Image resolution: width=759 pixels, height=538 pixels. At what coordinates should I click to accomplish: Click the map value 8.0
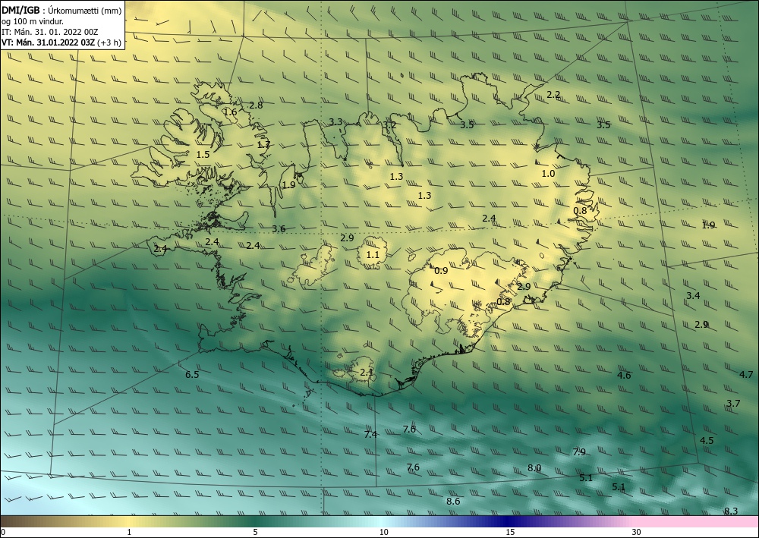(x=534, y=468)
